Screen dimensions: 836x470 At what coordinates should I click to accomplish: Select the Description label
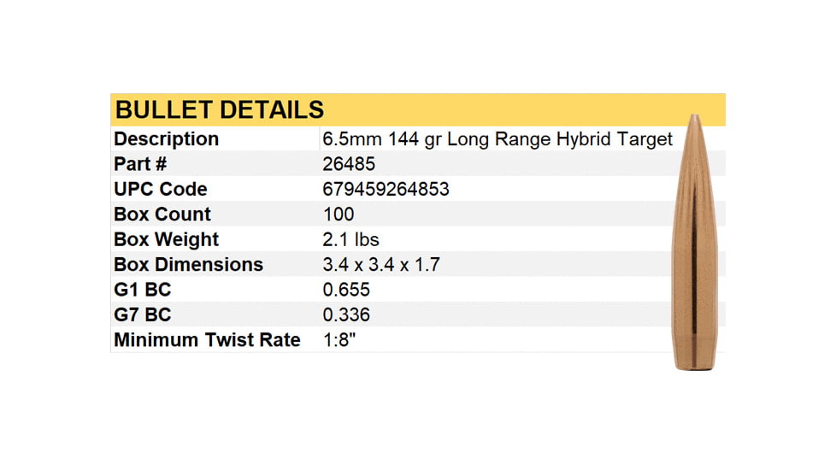[x=167, y=138]
